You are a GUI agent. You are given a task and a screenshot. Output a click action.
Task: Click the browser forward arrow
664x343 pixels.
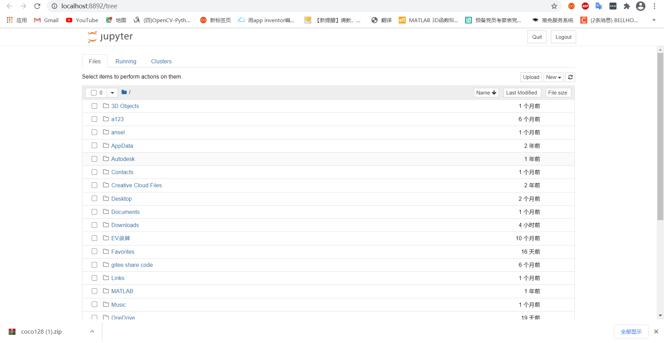point(24,6)
